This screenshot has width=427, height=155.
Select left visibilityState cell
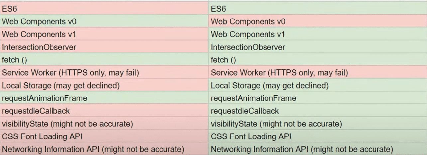(x=104, y=124)
